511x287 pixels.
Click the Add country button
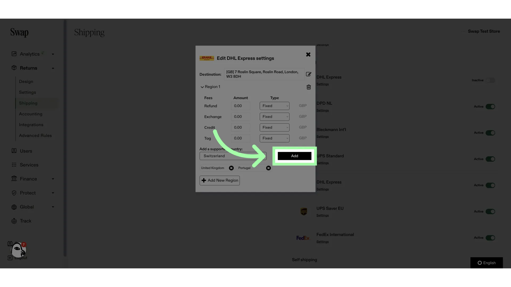294,156
